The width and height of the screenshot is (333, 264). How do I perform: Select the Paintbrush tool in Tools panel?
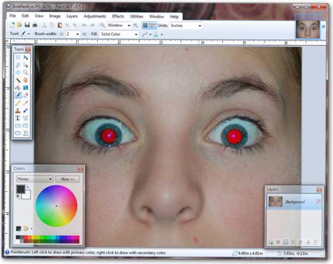coord(18,95)
